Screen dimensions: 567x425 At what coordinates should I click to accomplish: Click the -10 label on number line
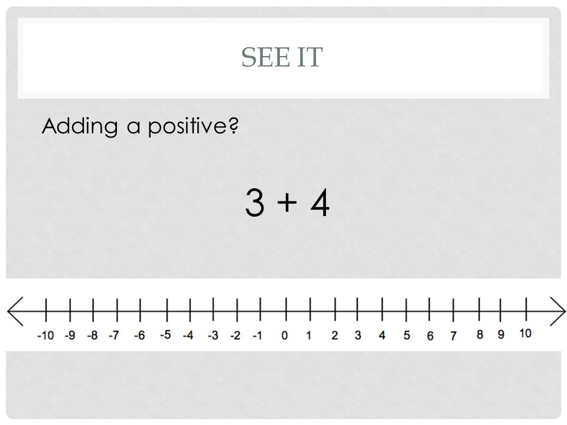point(45,335)
